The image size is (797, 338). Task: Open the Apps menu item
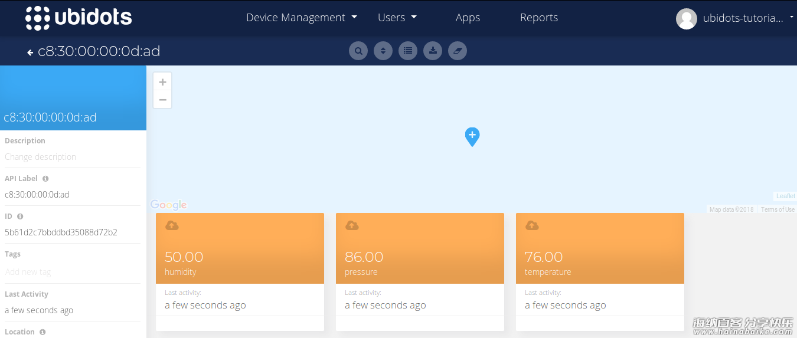468,18
